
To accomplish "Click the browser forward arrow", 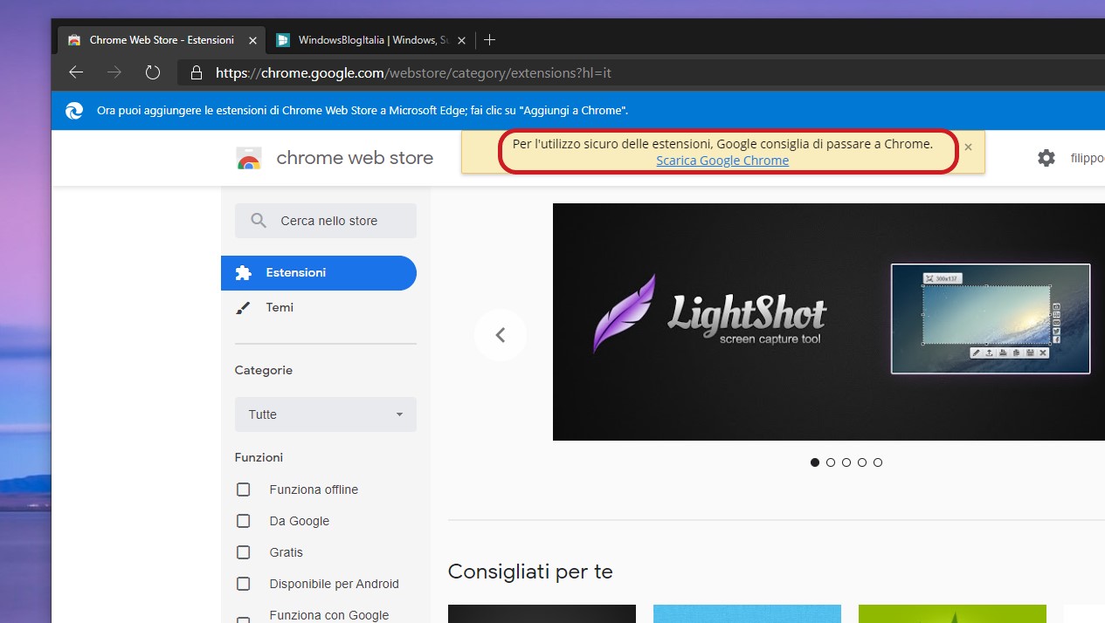I will tap(114, 72).
